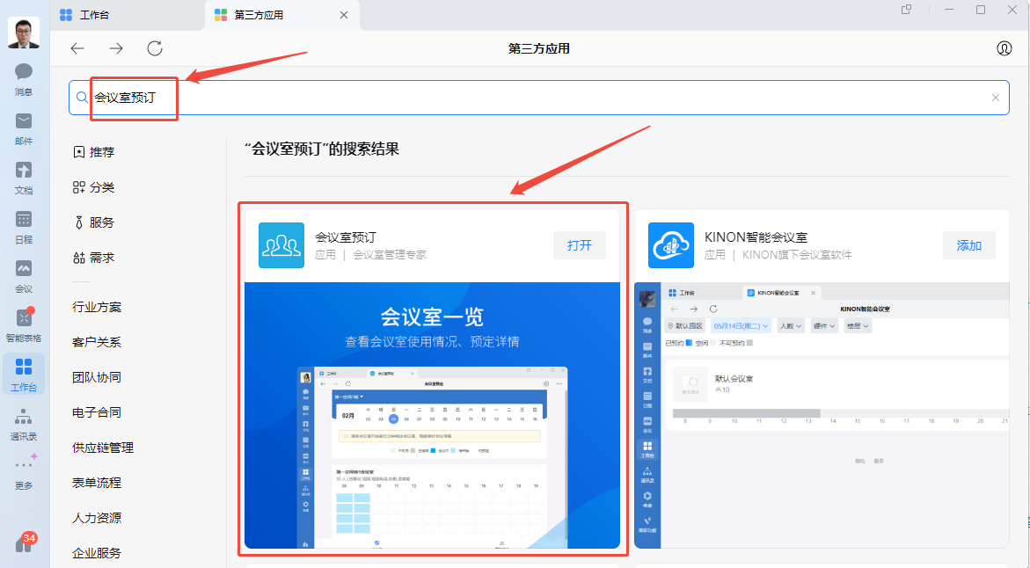Click the 会议室管理专家 description text

pos(390,255)
